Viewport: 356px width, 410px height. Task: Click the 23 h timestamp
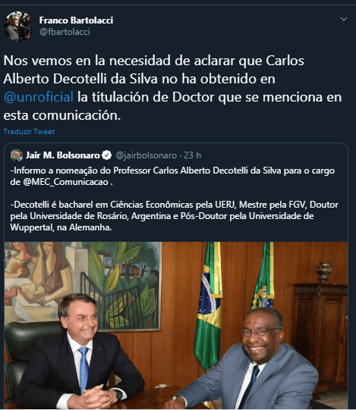click(192, 155)
